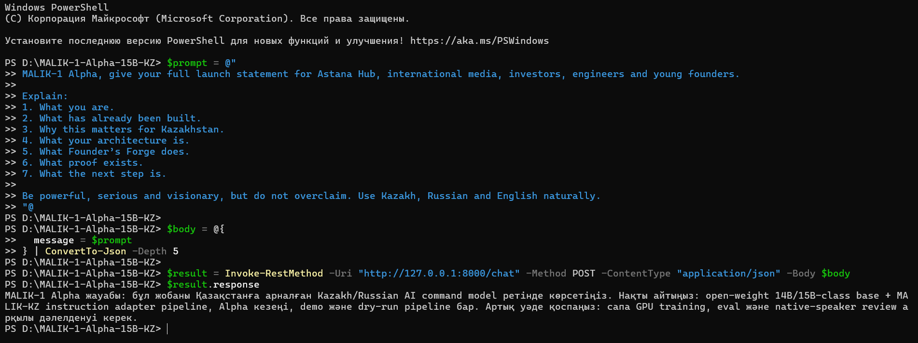This screenshot has height=343, width=918.
Task: Click the line "5. What Founder's Forge does."
Action: point(106,152)
